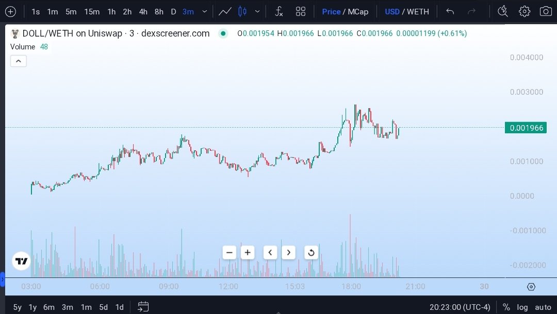Click the 18:00 time axis label
Image resolution: width=557 pixels, height=314 pixels.
click(x=351, y=286)
